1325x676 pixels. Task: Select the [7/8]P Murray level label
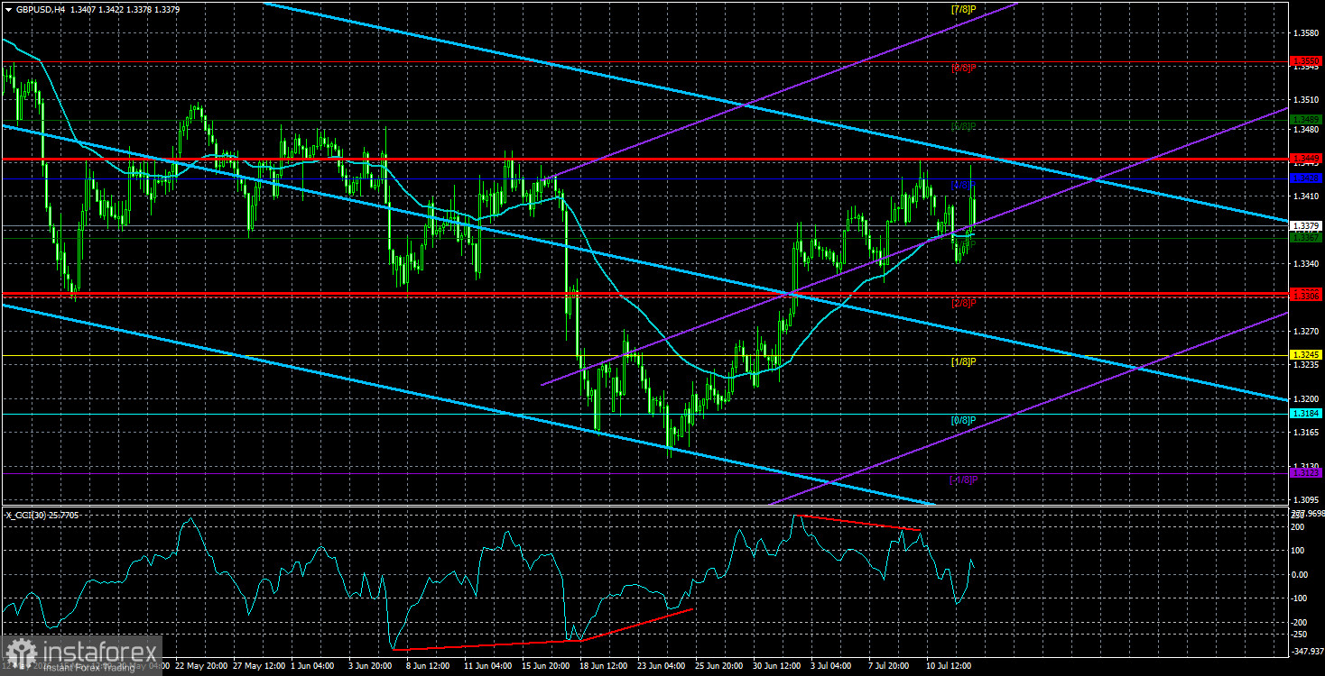[964, 10]
